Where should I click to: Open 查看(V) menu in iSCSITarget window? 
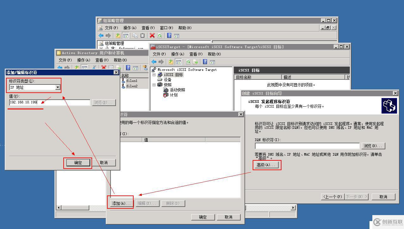tap(196, 54)
